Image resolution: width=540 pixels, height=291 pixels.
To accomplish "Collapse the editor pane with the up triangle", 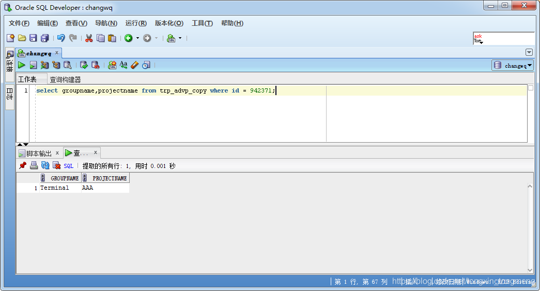I will coord(20,144).
